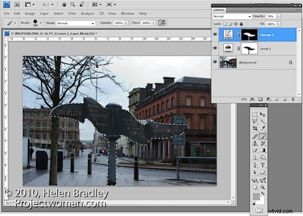This screenshot has width=303, height=216.
Task: Open the brush Mode dropdown
Action: click(76, 23)
